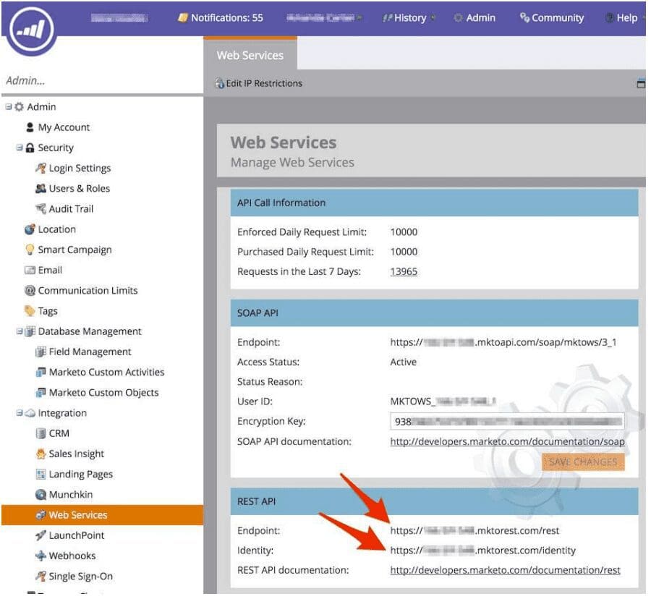Click the Marketo Custom Objects icon

pyautogui.click(x=41, y=393)
